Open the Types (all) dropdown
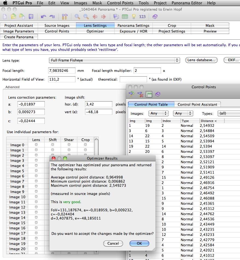Image resolution: width=240 pixels, height=260 pixels. pos(229,113)
